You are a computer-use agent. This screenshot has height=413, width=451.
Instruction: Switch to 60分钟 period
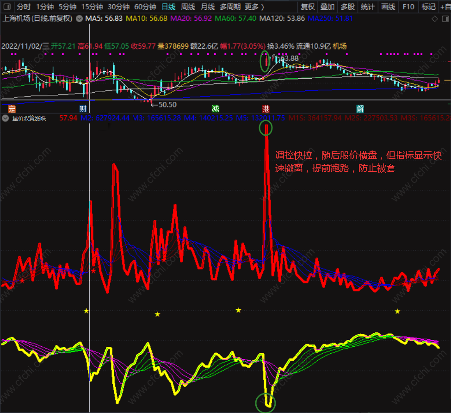pyautogui.click(x=145, y=6)
